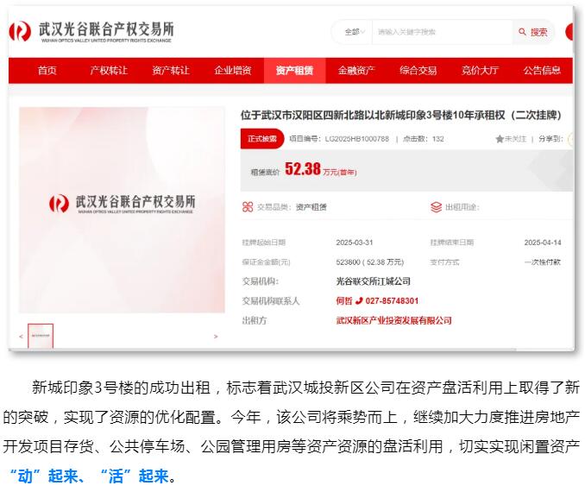Open the 产权转让 menu tab

[109, 71]
